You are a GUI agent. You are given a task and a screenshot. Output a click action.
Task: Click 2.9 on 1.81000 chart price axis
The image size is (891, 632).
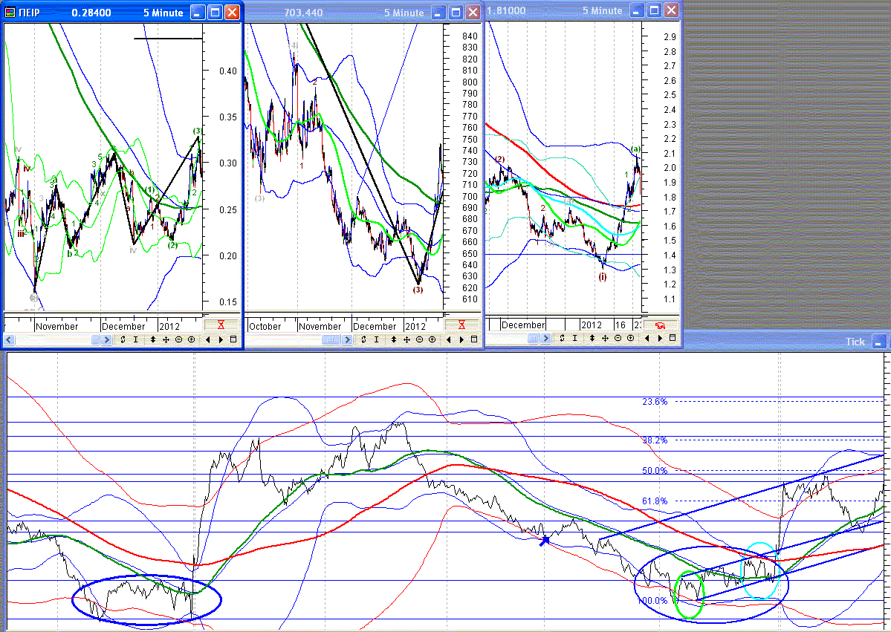[x=670, y=37]
